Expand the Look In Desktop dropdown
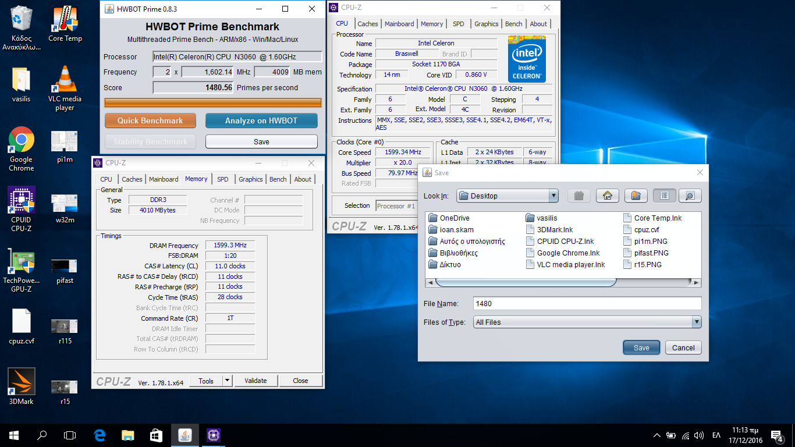The image size is (795, 447). (553, 196)
